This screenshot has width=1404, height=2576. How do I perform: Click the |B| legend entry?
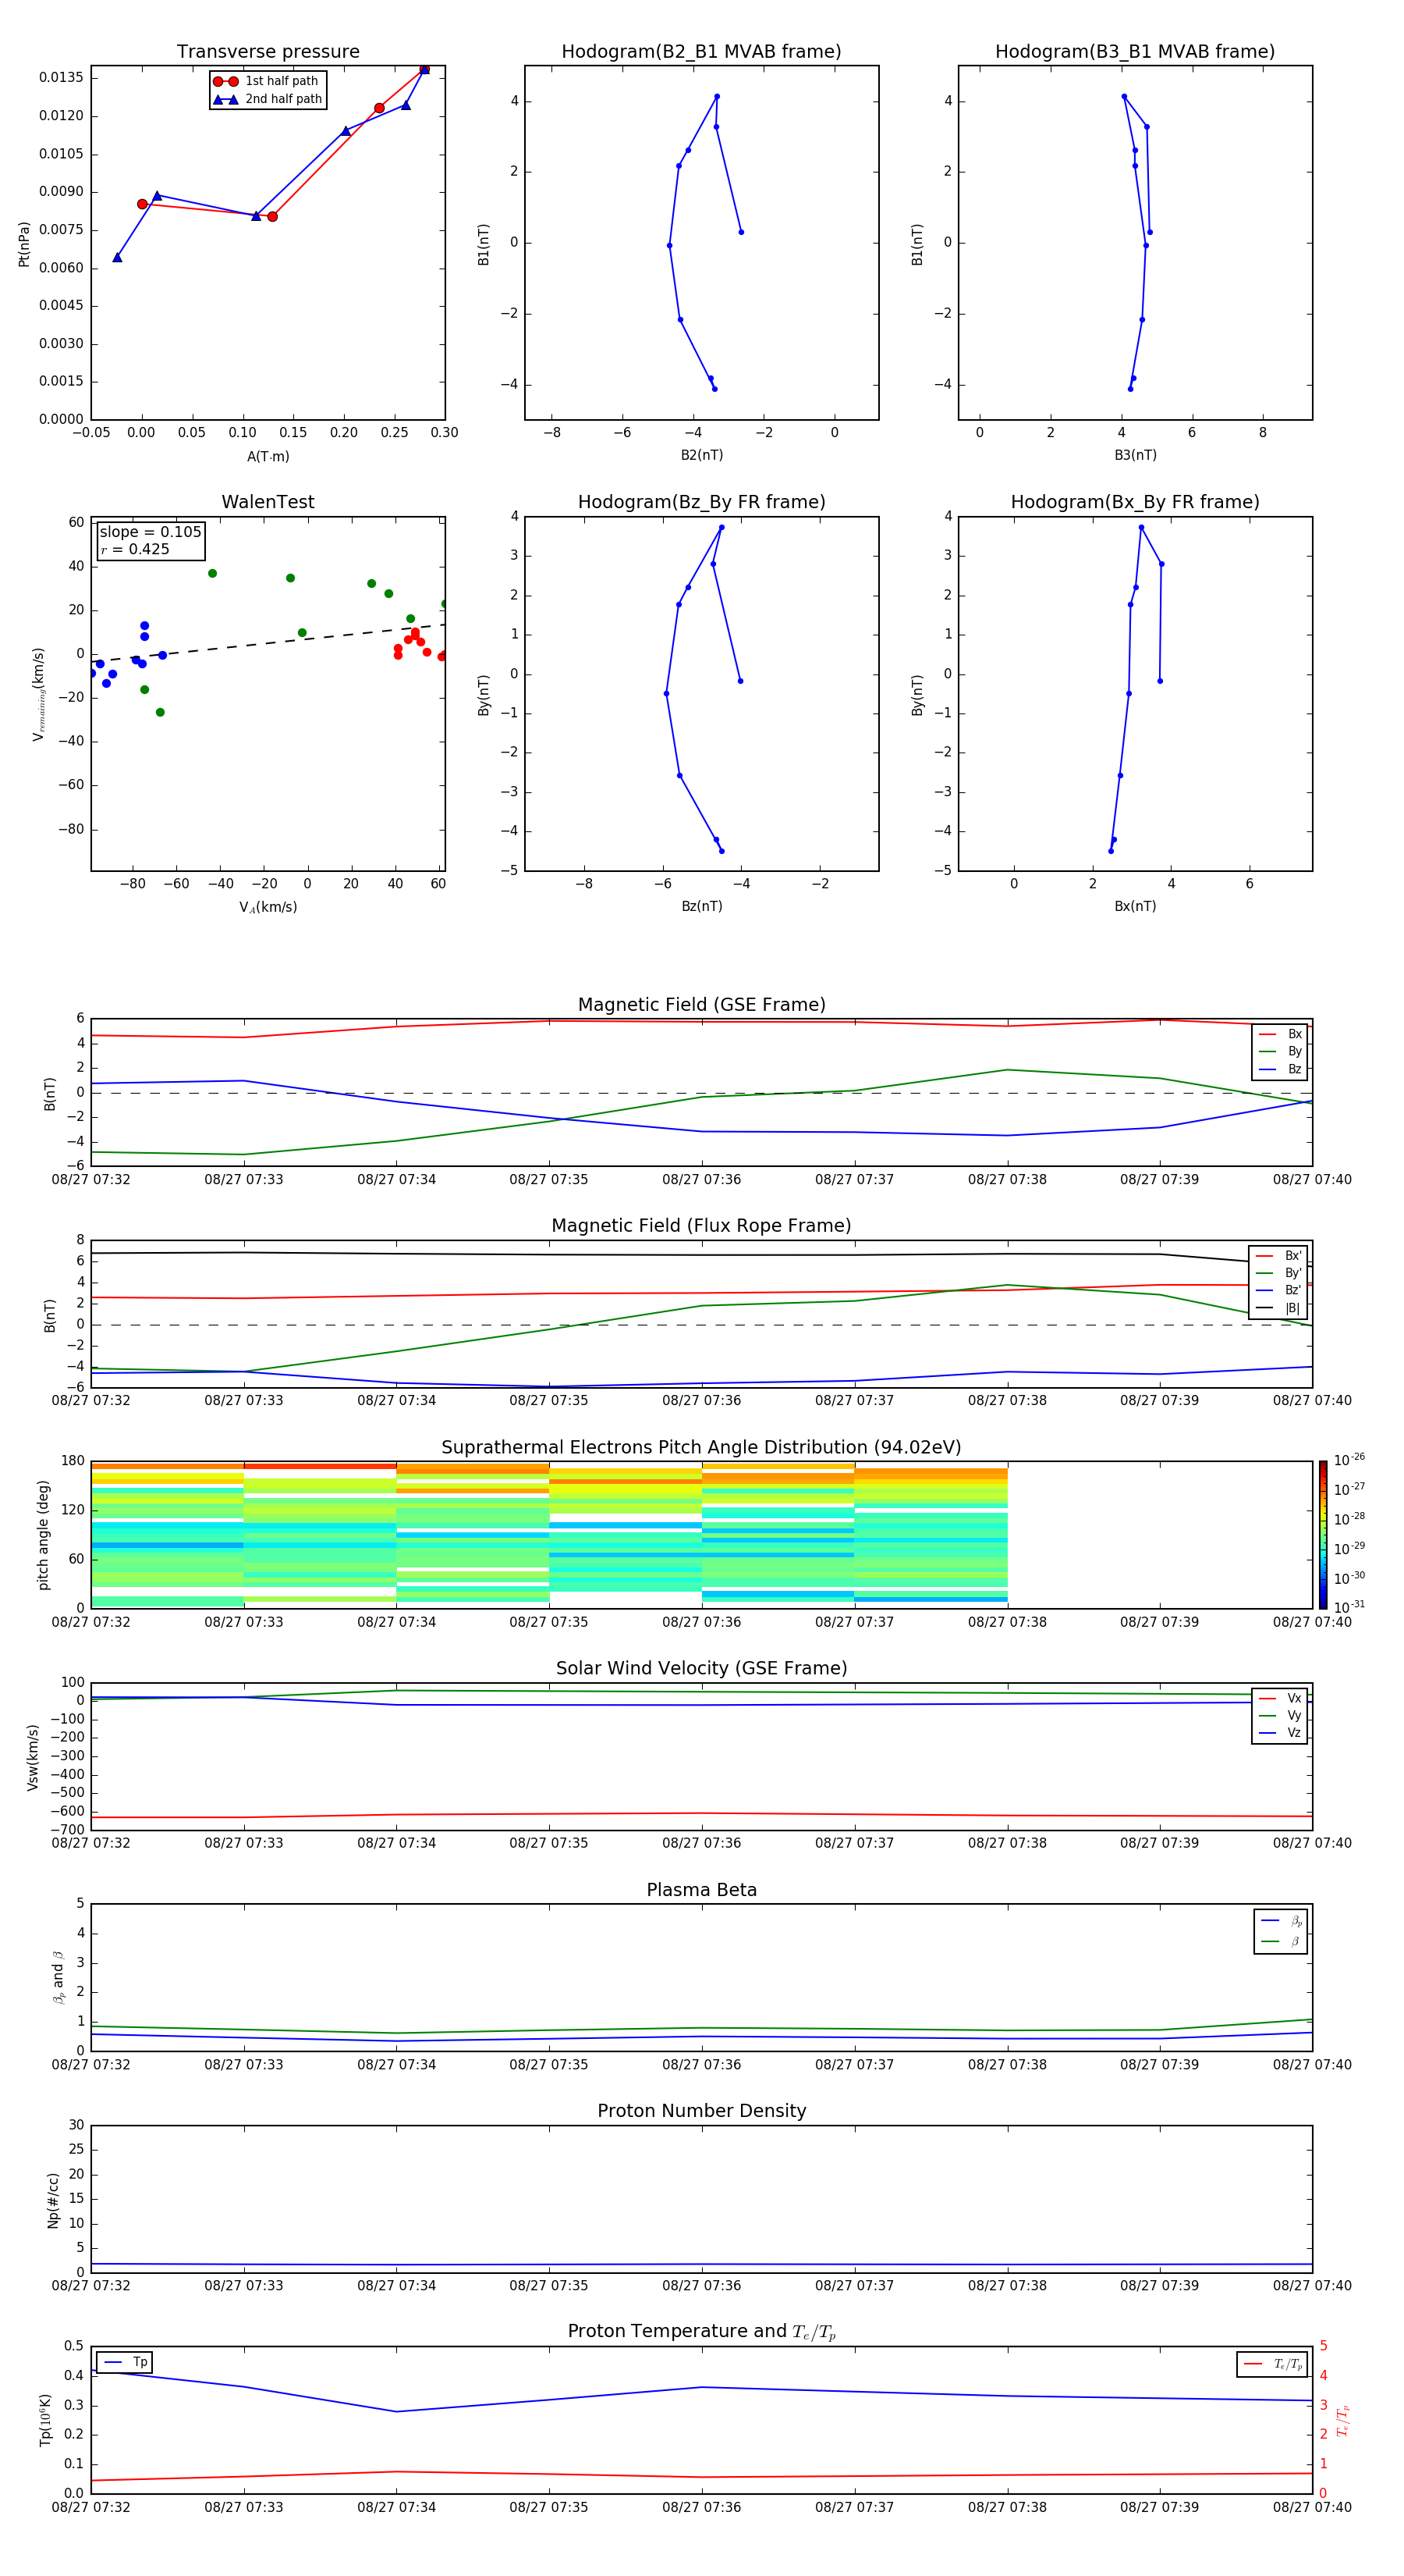(1279, 1308)
